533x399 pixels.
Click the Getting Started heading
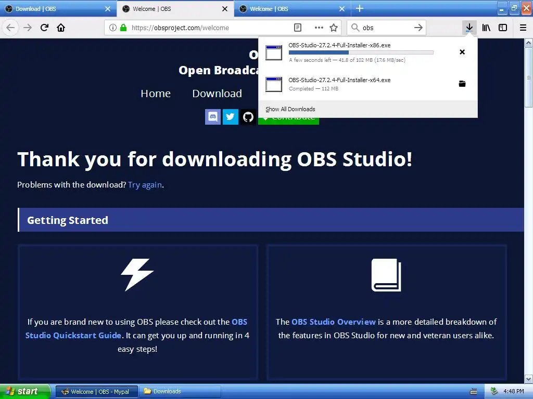pos(68,220)
